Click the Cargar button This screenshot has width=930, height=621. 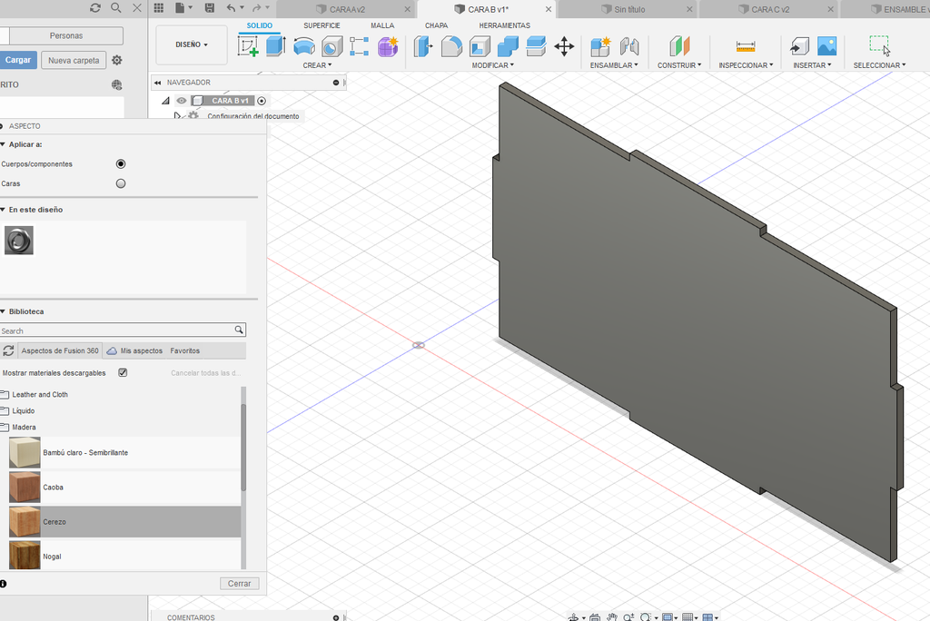click(x=18, y=60)
